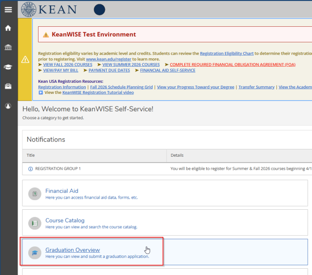312x275 pixels.
Task: Click the Financial Aid dollar icon
Action: 35,194
